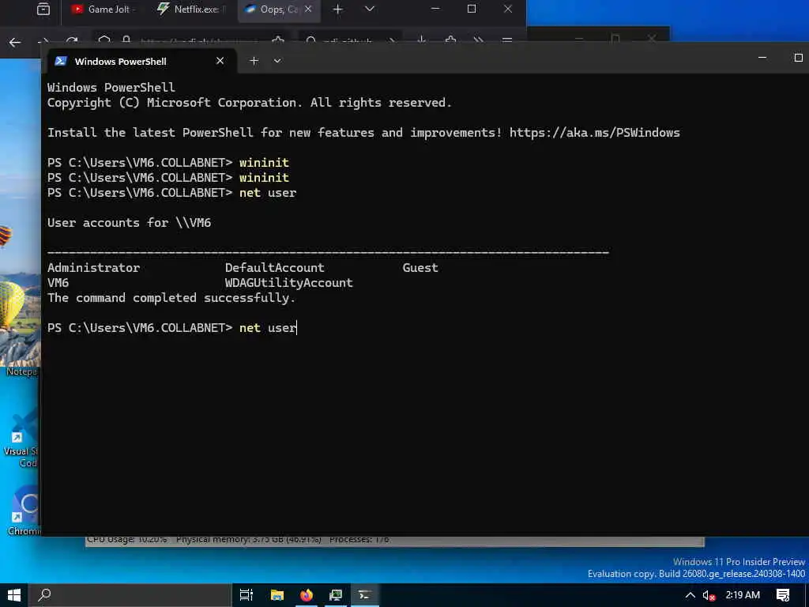The height and width of the screenshot is (607, 809).
Task: Open the https://aka.ms/PSWindows link
Action: pos(594,133)
